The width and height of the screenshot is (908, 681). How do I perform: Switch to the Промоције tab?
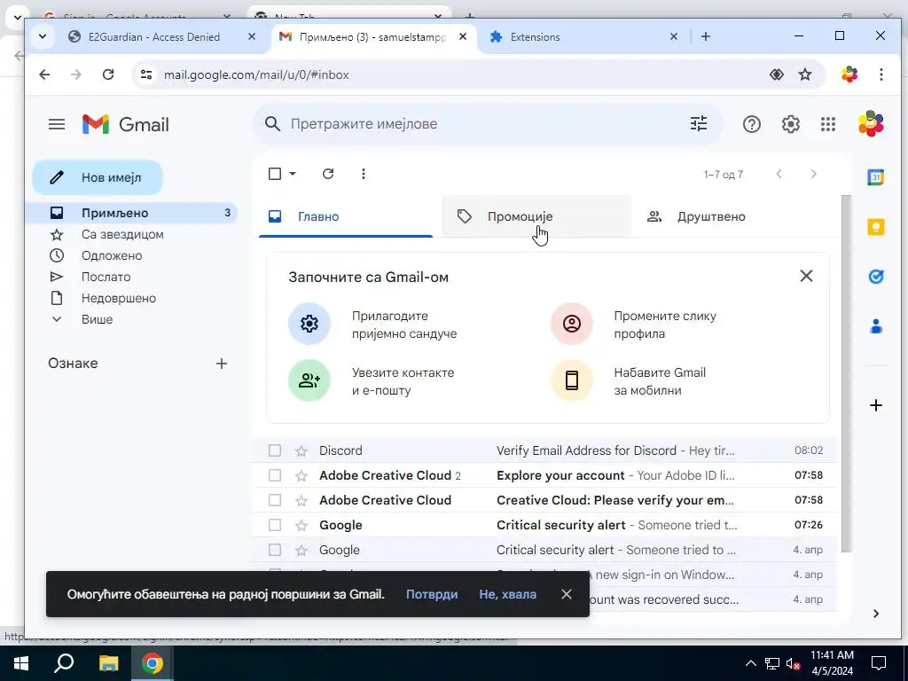click(536, 216)
